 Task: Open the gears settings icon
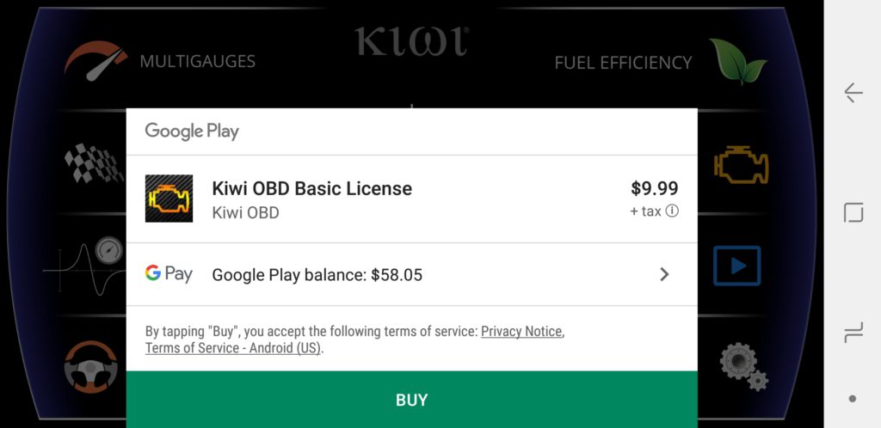(744, 366)
